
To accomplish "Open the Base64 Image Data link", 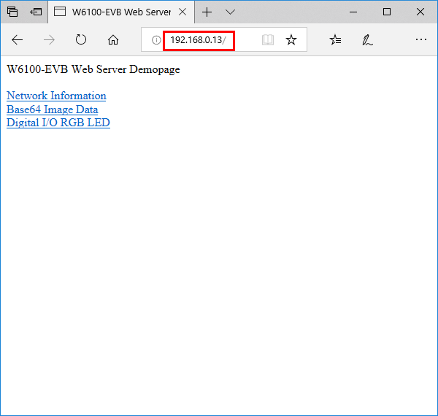I will 52,109.
